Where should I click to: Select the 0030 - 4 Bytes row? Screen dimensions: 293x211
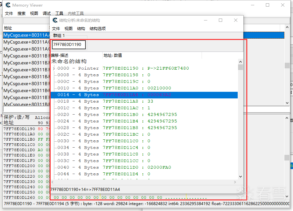click(x=144, y=141)
